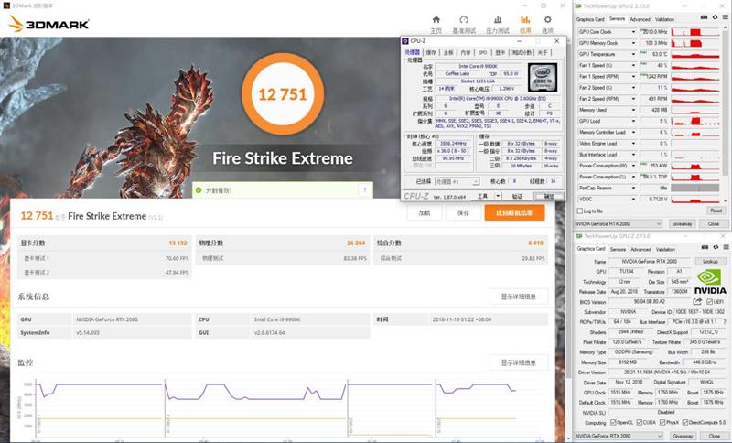Toggle the DirectCompute 5.0 checkbox in GPU-Z

pos(684,423)
